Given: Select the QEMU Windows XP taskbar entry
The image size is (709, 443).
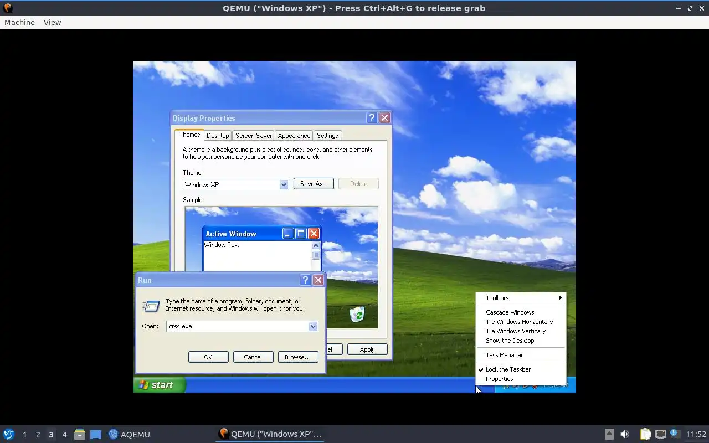Looking at the screenshot, I should tap(270, 434).
